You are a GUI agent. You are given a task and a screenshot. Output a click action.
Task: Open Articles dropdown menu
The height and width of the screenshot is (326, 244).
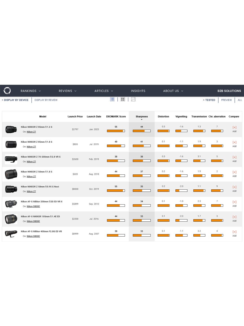(104, 91)
